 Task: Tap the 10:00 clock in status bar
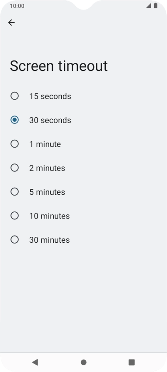pyautogui.click(x=17, y=6)
